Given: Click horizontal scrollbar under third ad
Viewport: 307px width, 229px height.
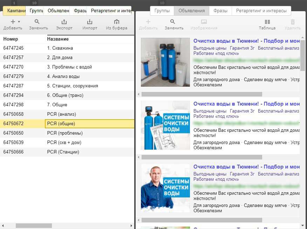Looking at the screenshot, I should coord(202,220).
